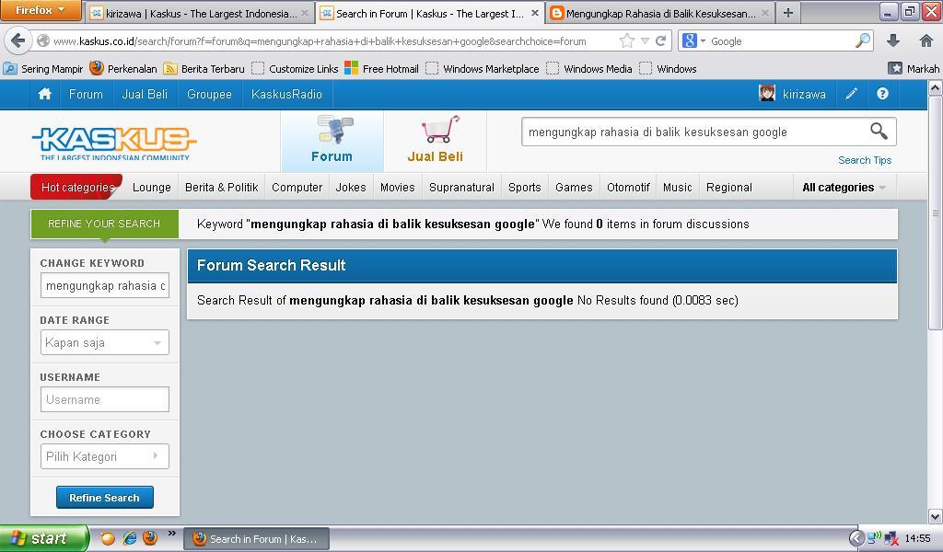Expand All categories dropdown
This screenshot has height=552, width=943.
[x=844, y=188]
